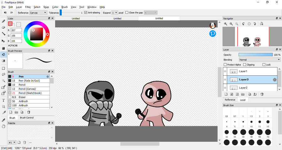Toggle visibility of Layer3
The width and height of the screenshot is (282, 150).
[x=225, y=80]
